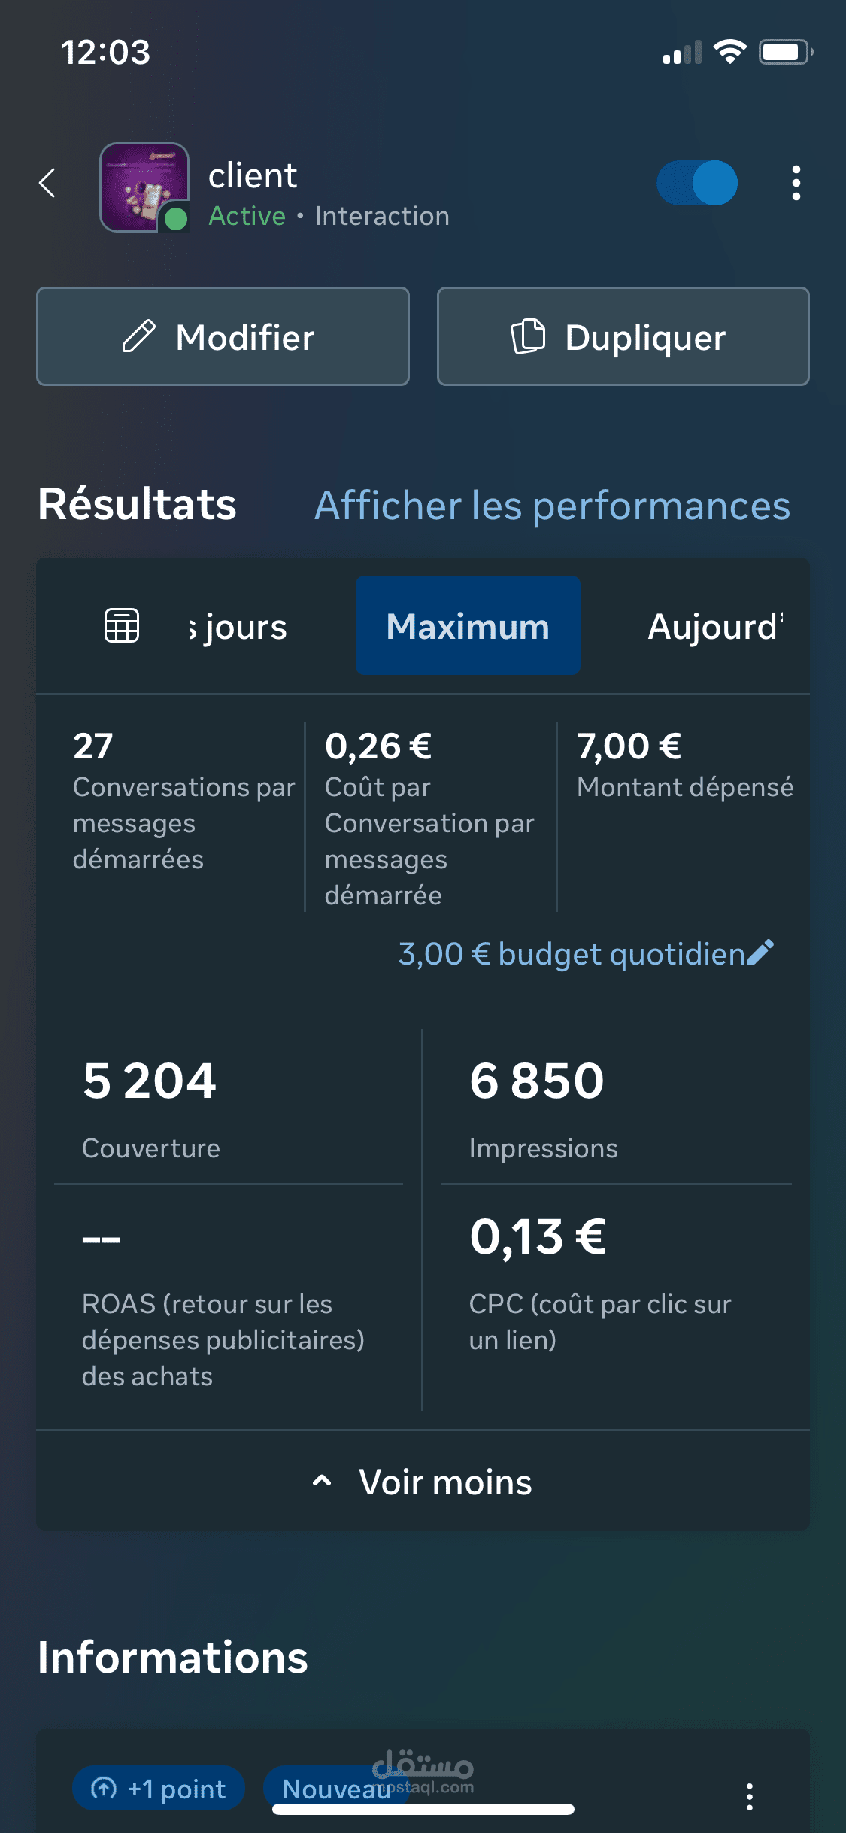The width and height of the screenshot is (846, 1833).
Task: Select the jours period tab
Action: 238,627
